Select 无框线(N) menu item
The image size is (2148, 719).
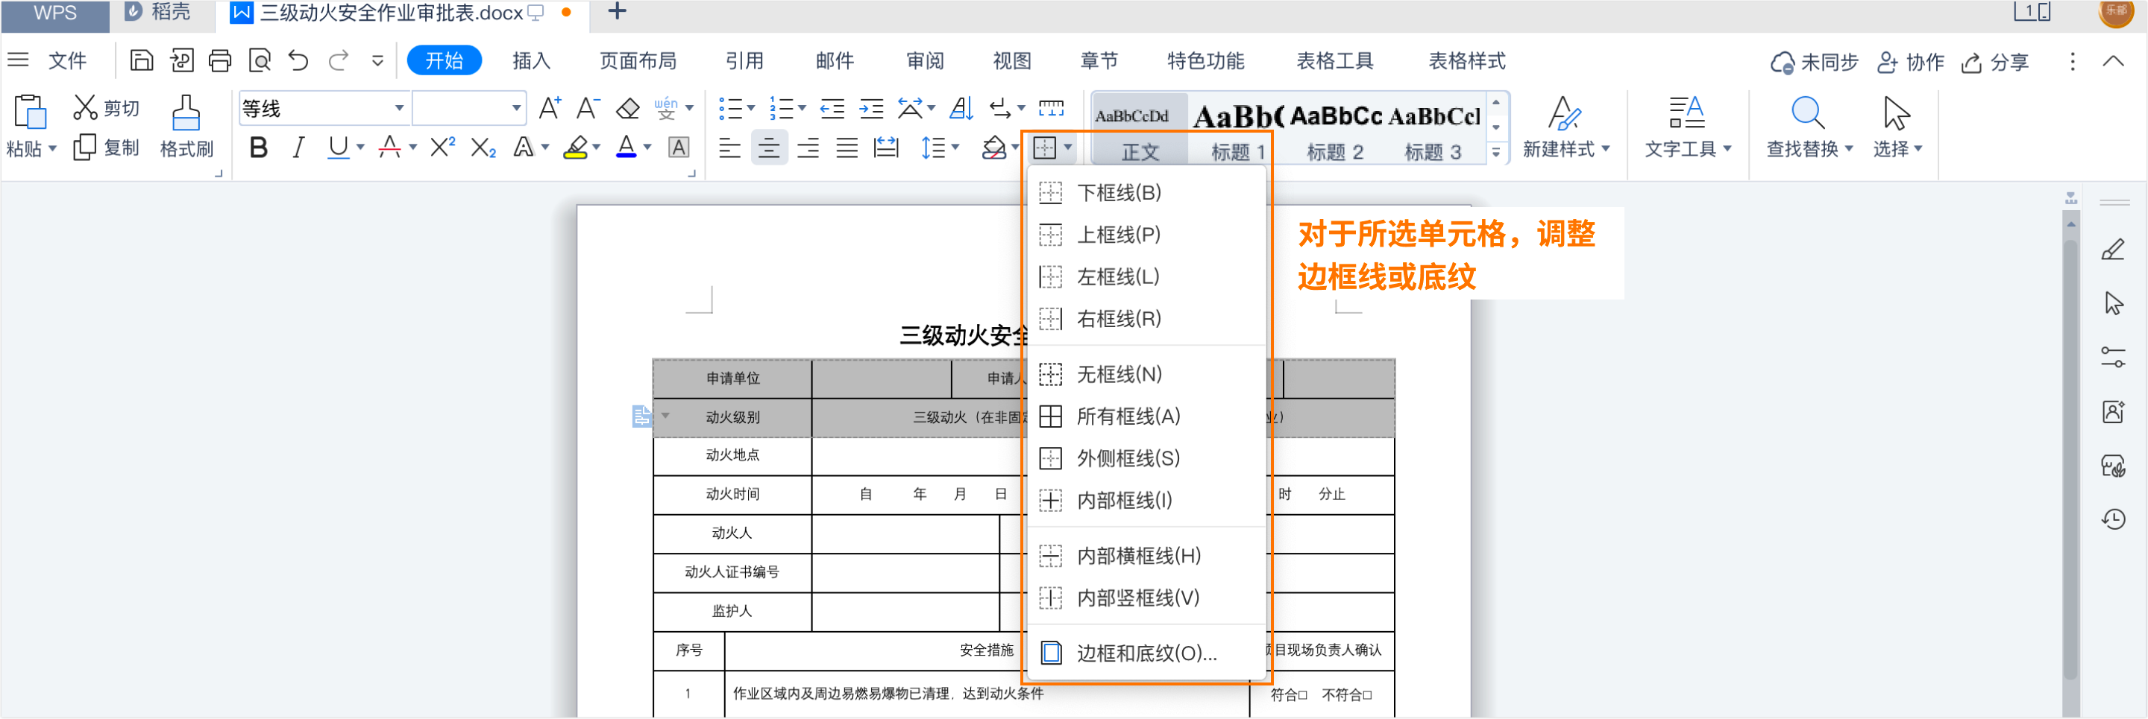(x=1146, y=374)
